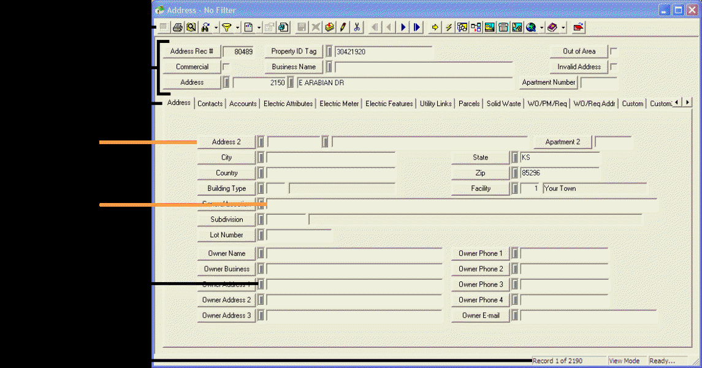
Task: Open dropdown arrow beside the Find binoculars
Action: [215, 28]
